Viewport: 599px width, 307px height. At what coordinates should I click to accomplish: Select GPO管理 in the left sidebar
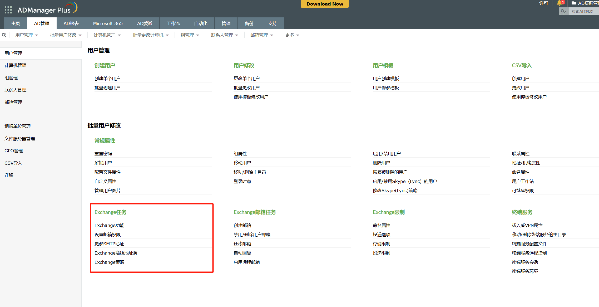coord(14,151)
